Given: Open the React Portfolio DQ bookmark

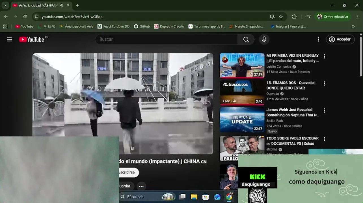Looking at the screenshot, I should pyautogui.click(x=113, y=26).
